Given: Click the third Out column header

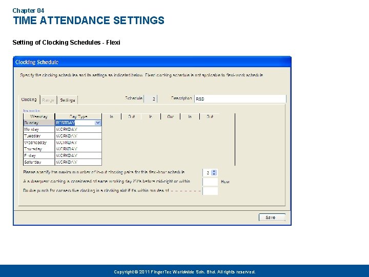Looking at the screenshot, I should coord(210,116).
